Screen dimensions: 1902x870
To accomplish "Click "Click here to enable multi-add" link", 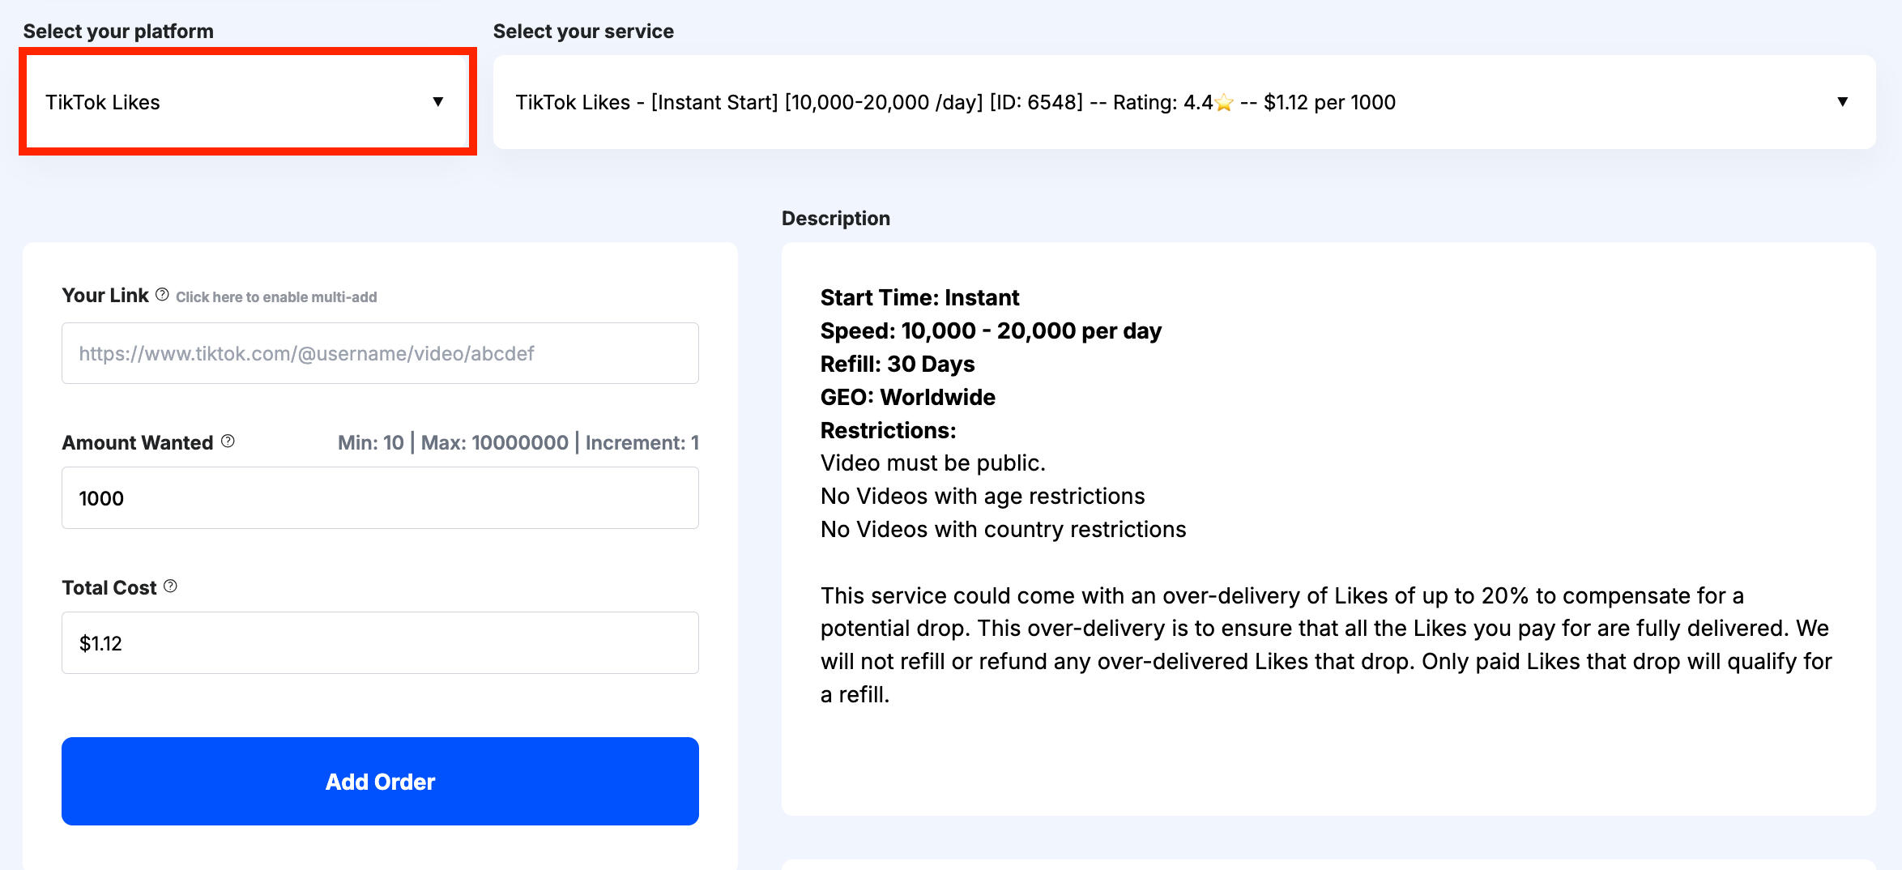I will [x=276, y=297].
